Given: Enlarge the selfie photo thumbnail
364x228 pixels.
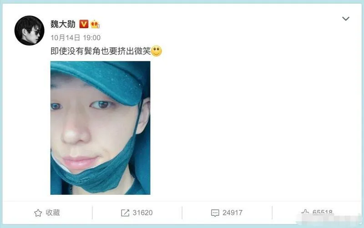Looking at the screenshot, I should point(100,128).
